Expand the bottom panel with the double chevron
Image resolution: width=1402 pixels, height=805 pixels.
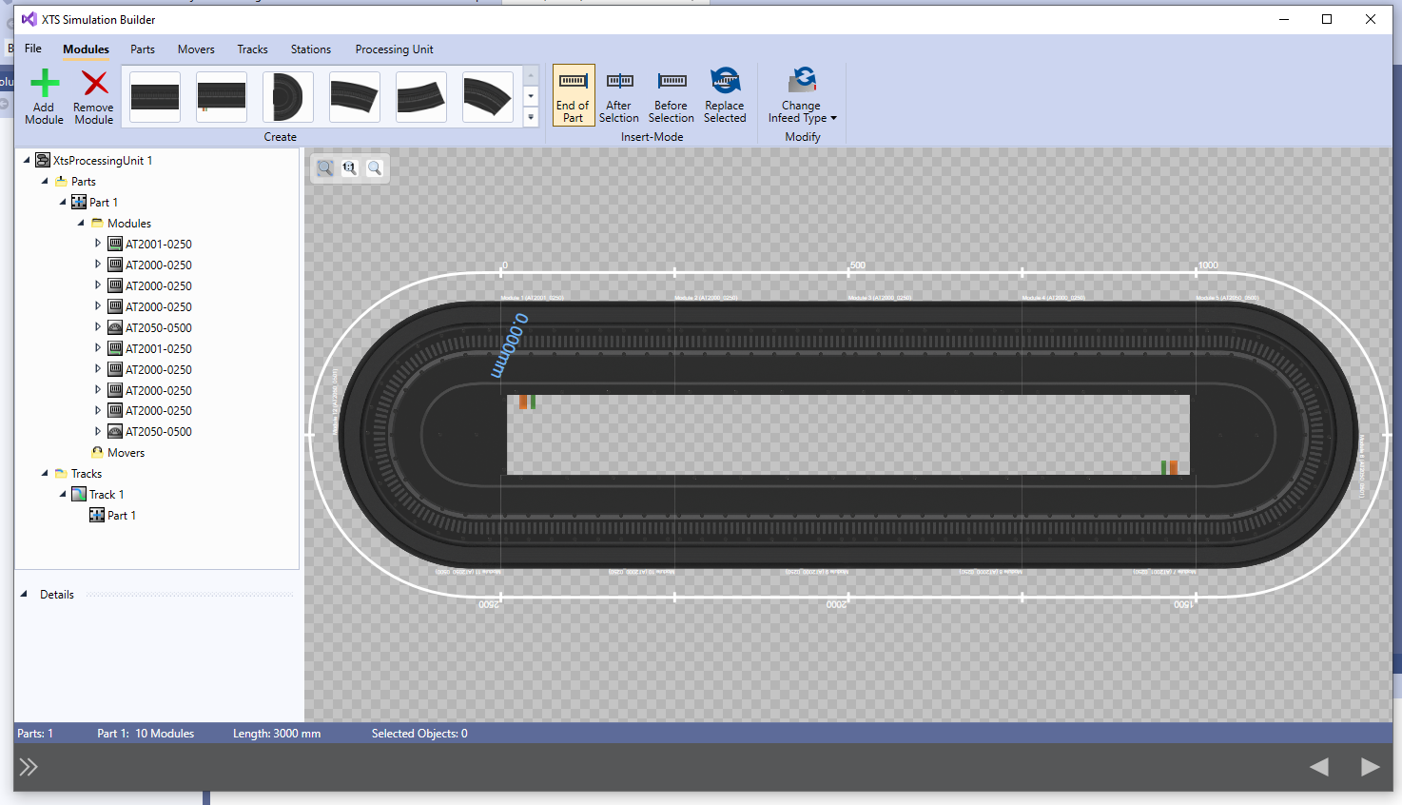click(29, 767)
